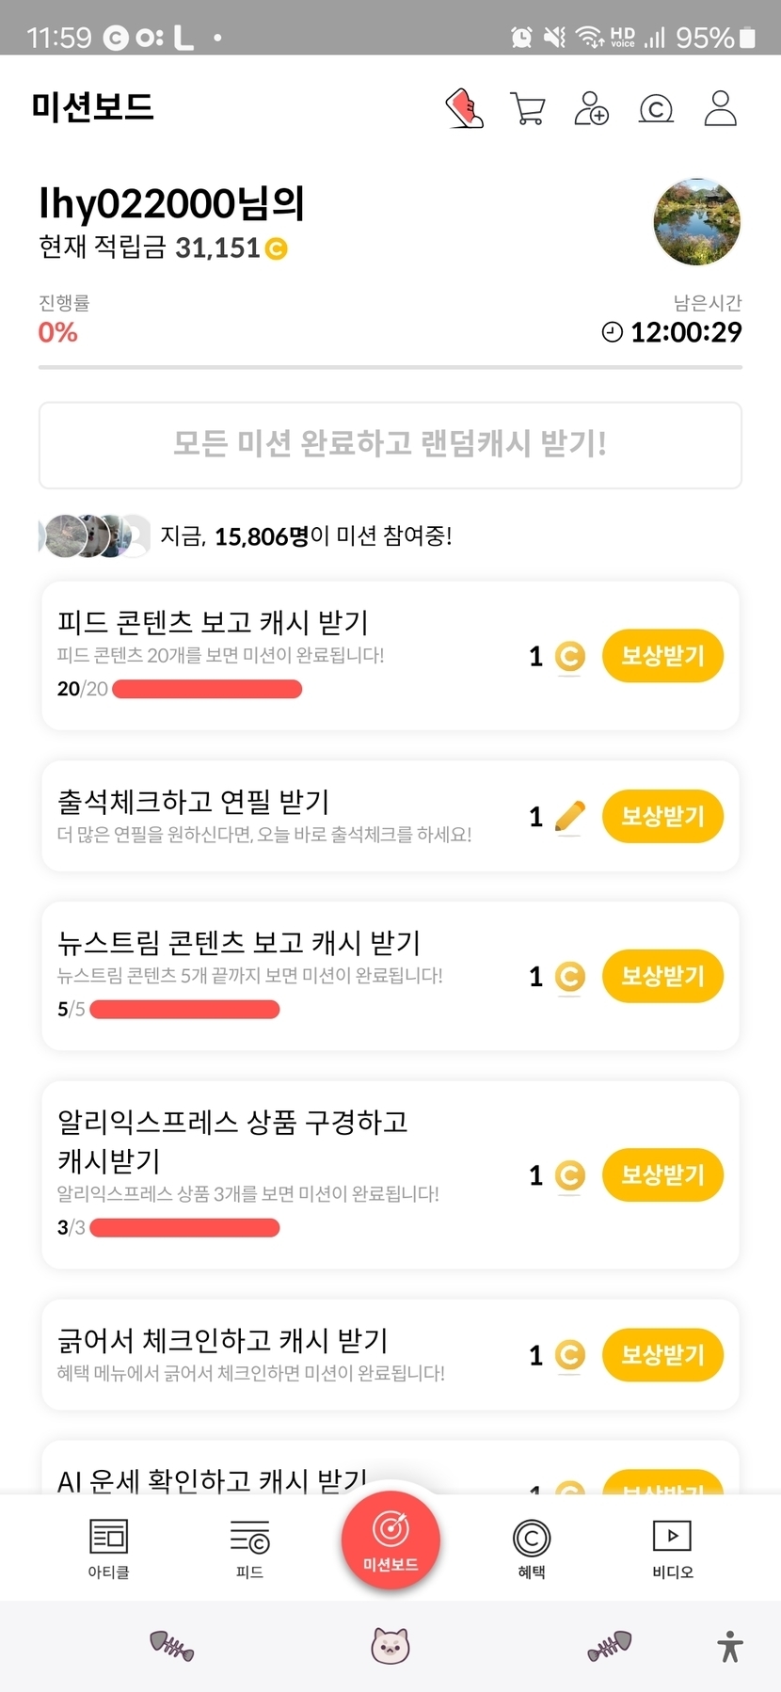Claim pencil reward for attendance check

(661, 816)
